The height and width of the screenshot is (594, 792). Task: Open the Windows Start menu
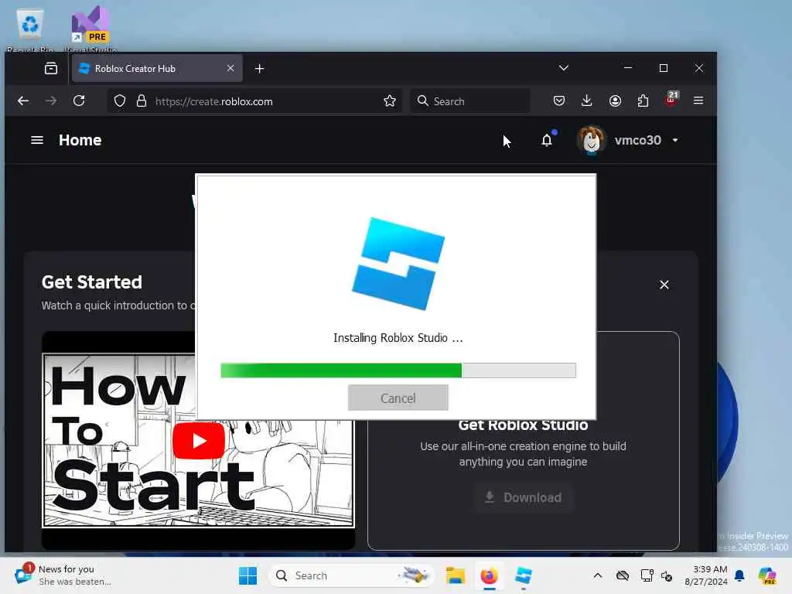pyautogui.click(x=247, y=575)
